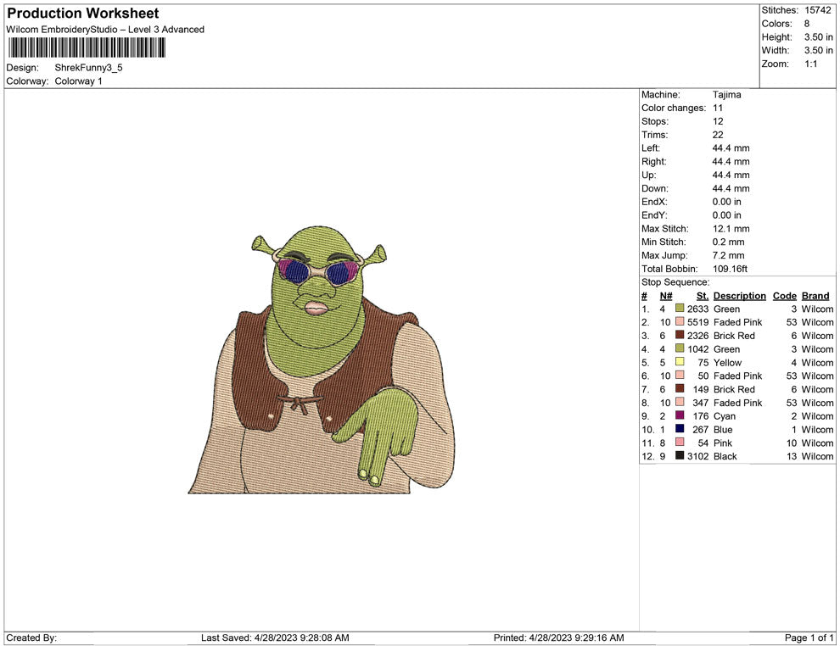The width and height of the screenshot is (840, 646).
Task: Click the Trims value 22
Action: (718, 135)
